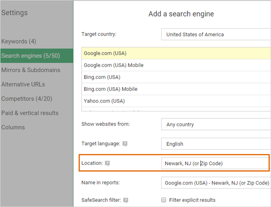Screen dimensions: 271x207
Task: Go to Mirrors & Subdomains section
Action: [31, 70]
